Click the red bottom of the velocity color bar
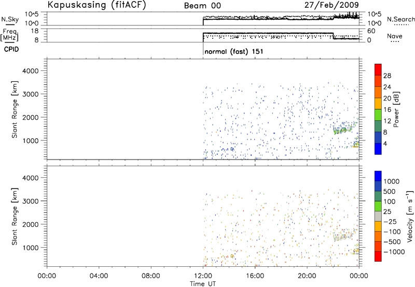 pos(378,256)
